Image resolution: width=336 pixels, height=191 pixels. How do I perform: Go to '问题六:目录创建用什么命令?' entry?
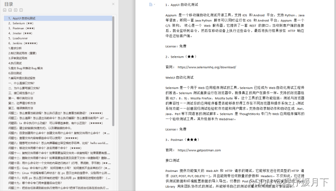pos(58,133)
